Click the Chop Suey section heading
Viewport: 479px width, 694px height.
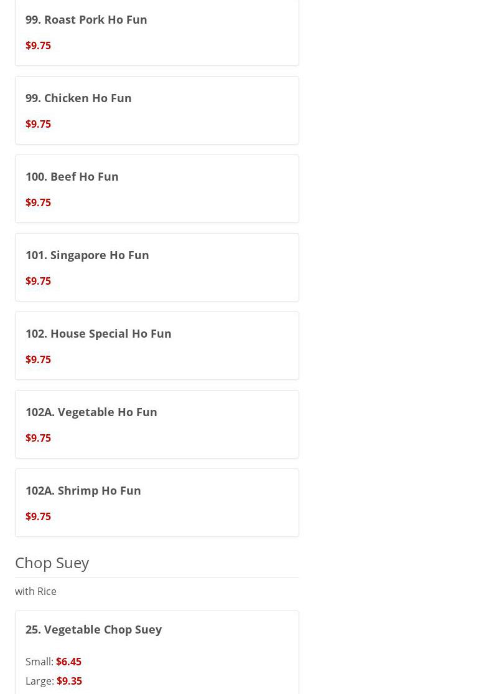coord(52,563)
